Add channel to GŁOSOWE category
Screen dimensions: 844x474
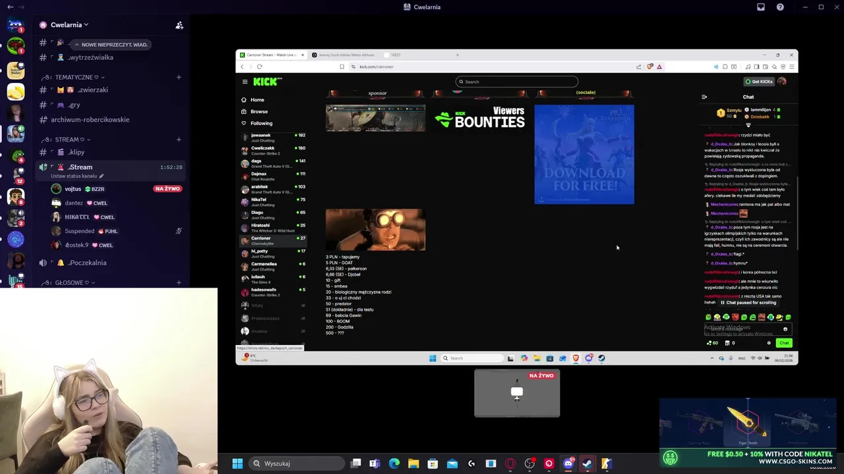[x=179, y=282]
